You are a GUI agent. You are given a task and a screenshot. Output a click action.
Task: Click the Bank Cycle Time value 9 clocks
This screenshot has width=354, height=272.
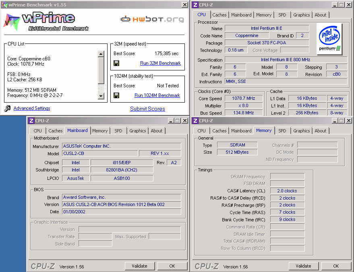click(287, 219)
